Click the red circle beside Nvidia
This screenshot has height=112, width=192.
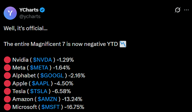(x=7, y=59)
